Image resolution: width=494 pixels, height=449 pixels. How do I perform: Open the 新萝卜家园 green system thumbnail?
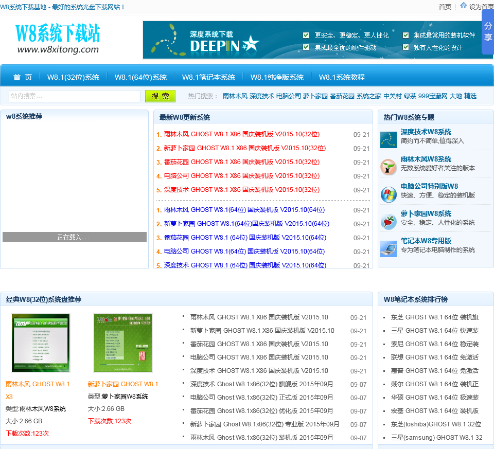pyautogui.click(x=123, y=343)
